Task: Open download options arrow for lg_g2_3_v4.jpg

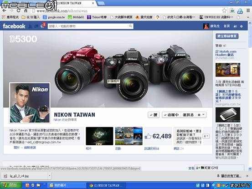Action: click(50, 176)
